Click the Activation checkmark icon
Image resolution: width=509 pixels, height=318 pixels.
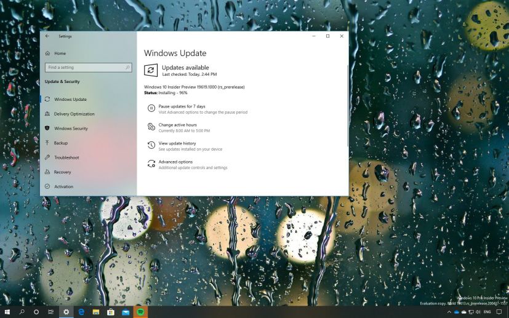tap(47, 186)
